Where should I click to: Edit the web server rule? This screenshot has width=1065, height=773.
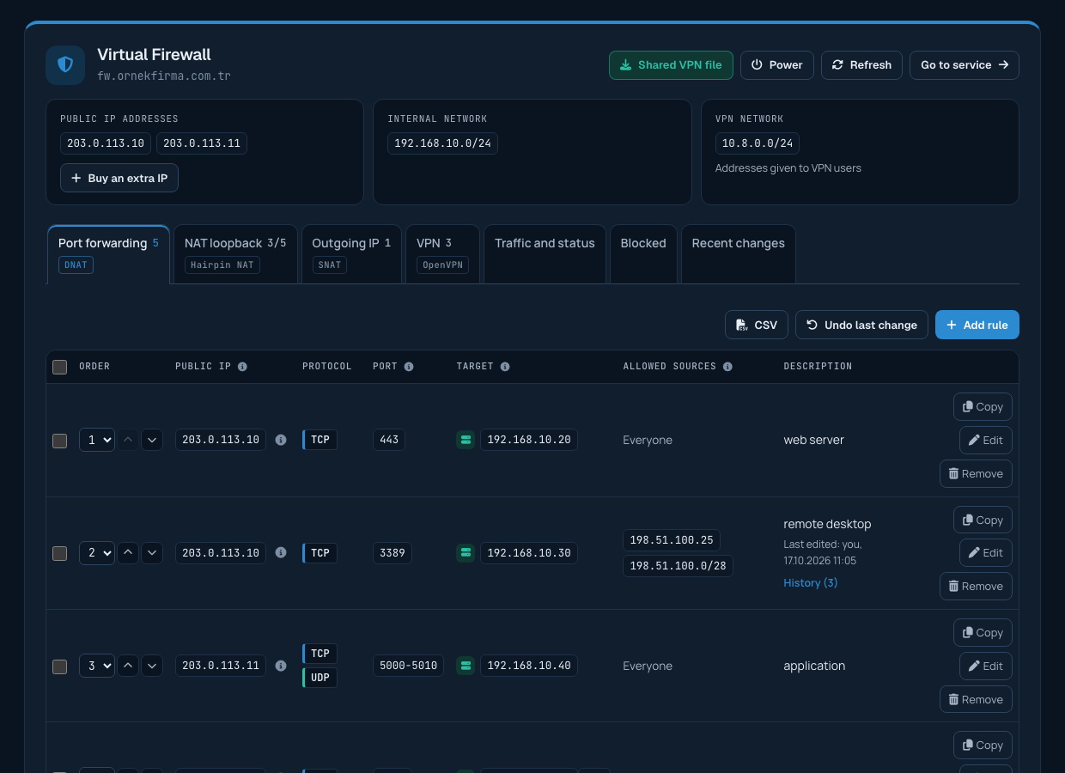986,440
